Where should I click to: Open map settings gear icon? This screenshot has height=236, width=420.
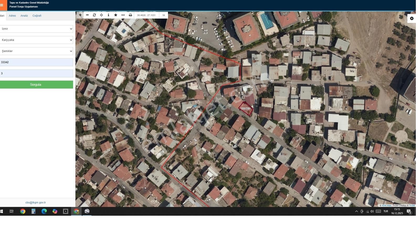[x=412, y=18]
